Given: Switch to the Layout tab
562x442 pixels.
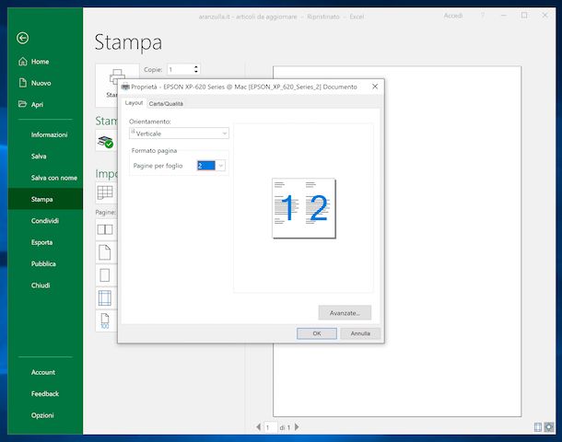Looking at the screenshot, I should pyautogui.click(x=134, y=103).
